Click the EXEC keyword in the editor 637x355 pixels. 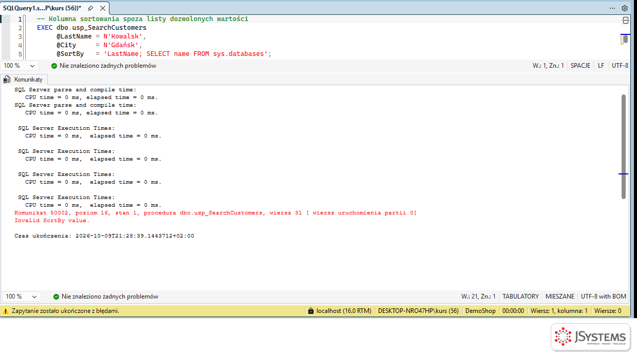pyautogui.click(x=45, y=28)
